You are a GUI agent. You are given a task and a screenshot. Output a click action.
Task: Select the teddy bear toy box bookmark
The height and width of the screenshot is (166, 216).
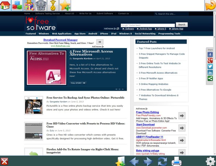(29, 5)
